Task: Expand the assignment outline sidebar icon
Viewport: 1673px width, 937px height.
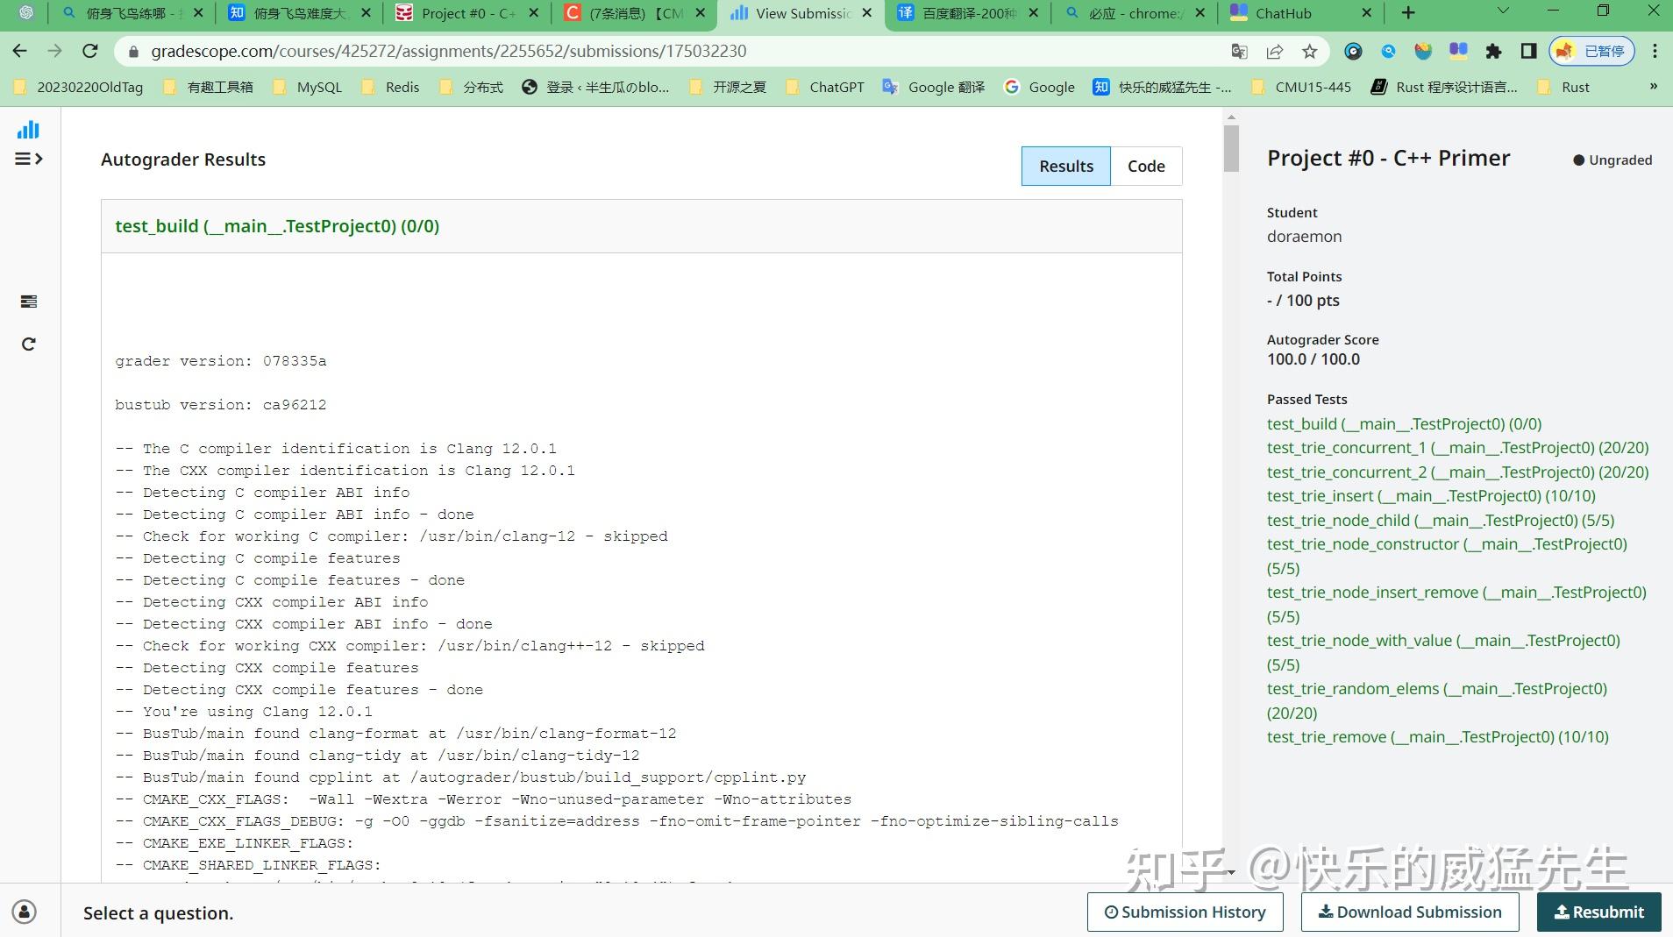Action: 28,159
